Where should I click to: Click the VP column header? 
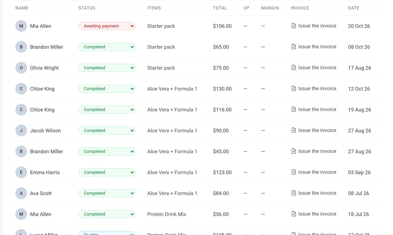point(246,8)
